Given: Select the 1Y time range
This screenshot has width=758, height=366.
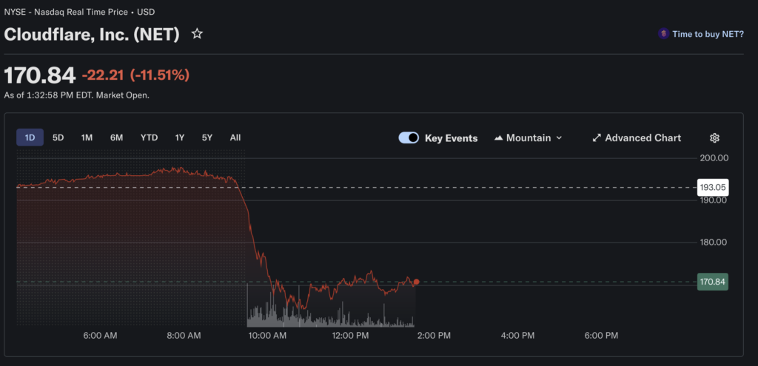Looking at the screenshot, I should coord(179,138).
